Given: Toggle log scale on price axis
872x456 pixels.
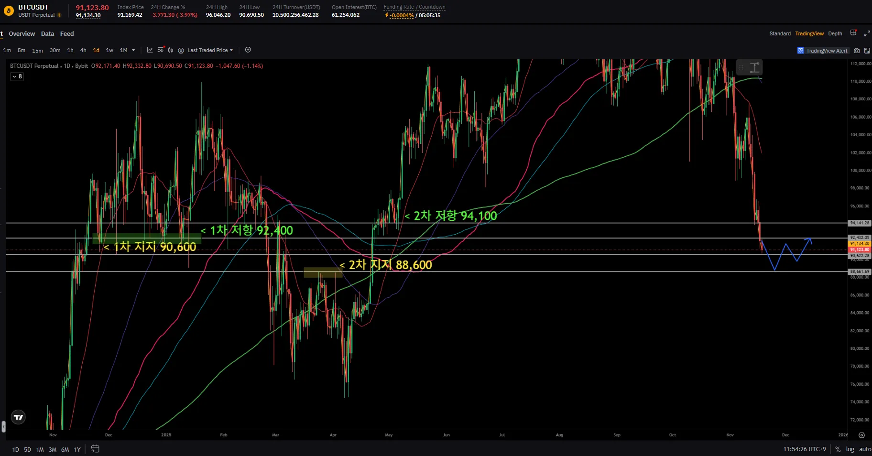Looking at the screenshot, I should coord(850,449).
